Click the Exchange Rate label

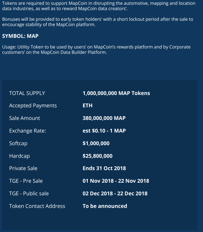(x=27, y=131)
